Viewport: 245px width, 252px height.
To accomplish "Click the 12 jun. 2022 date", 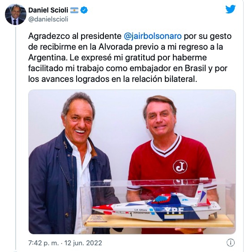I will 83,243.
